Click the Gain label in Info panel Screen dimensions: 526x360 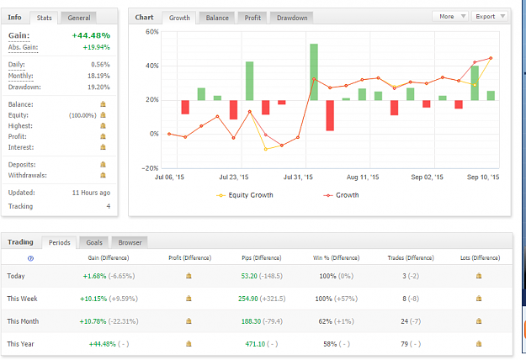(19, 35)
